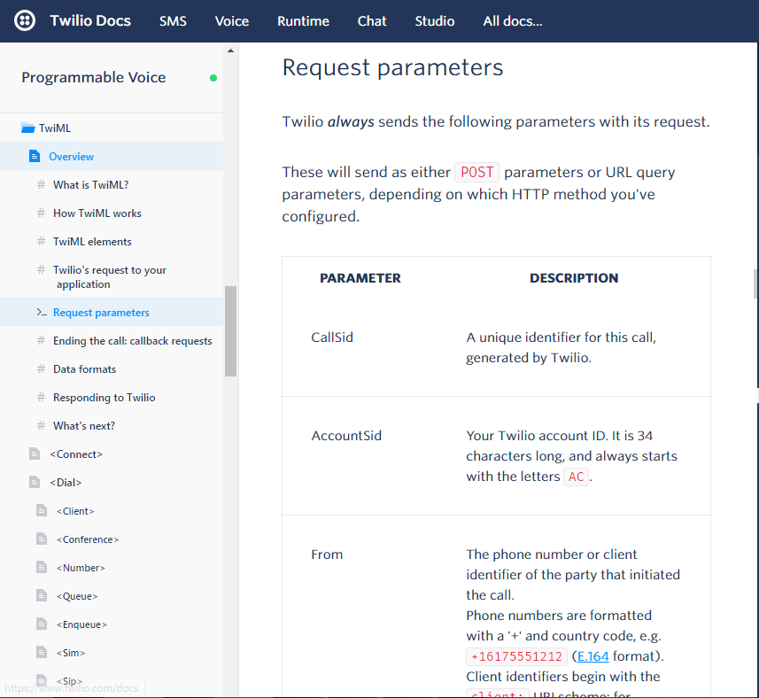Viewport: 759px width, 698px height.
Task: Open the Overview page in sidebar
Action: pyautogui.click(x=71, y=157)
